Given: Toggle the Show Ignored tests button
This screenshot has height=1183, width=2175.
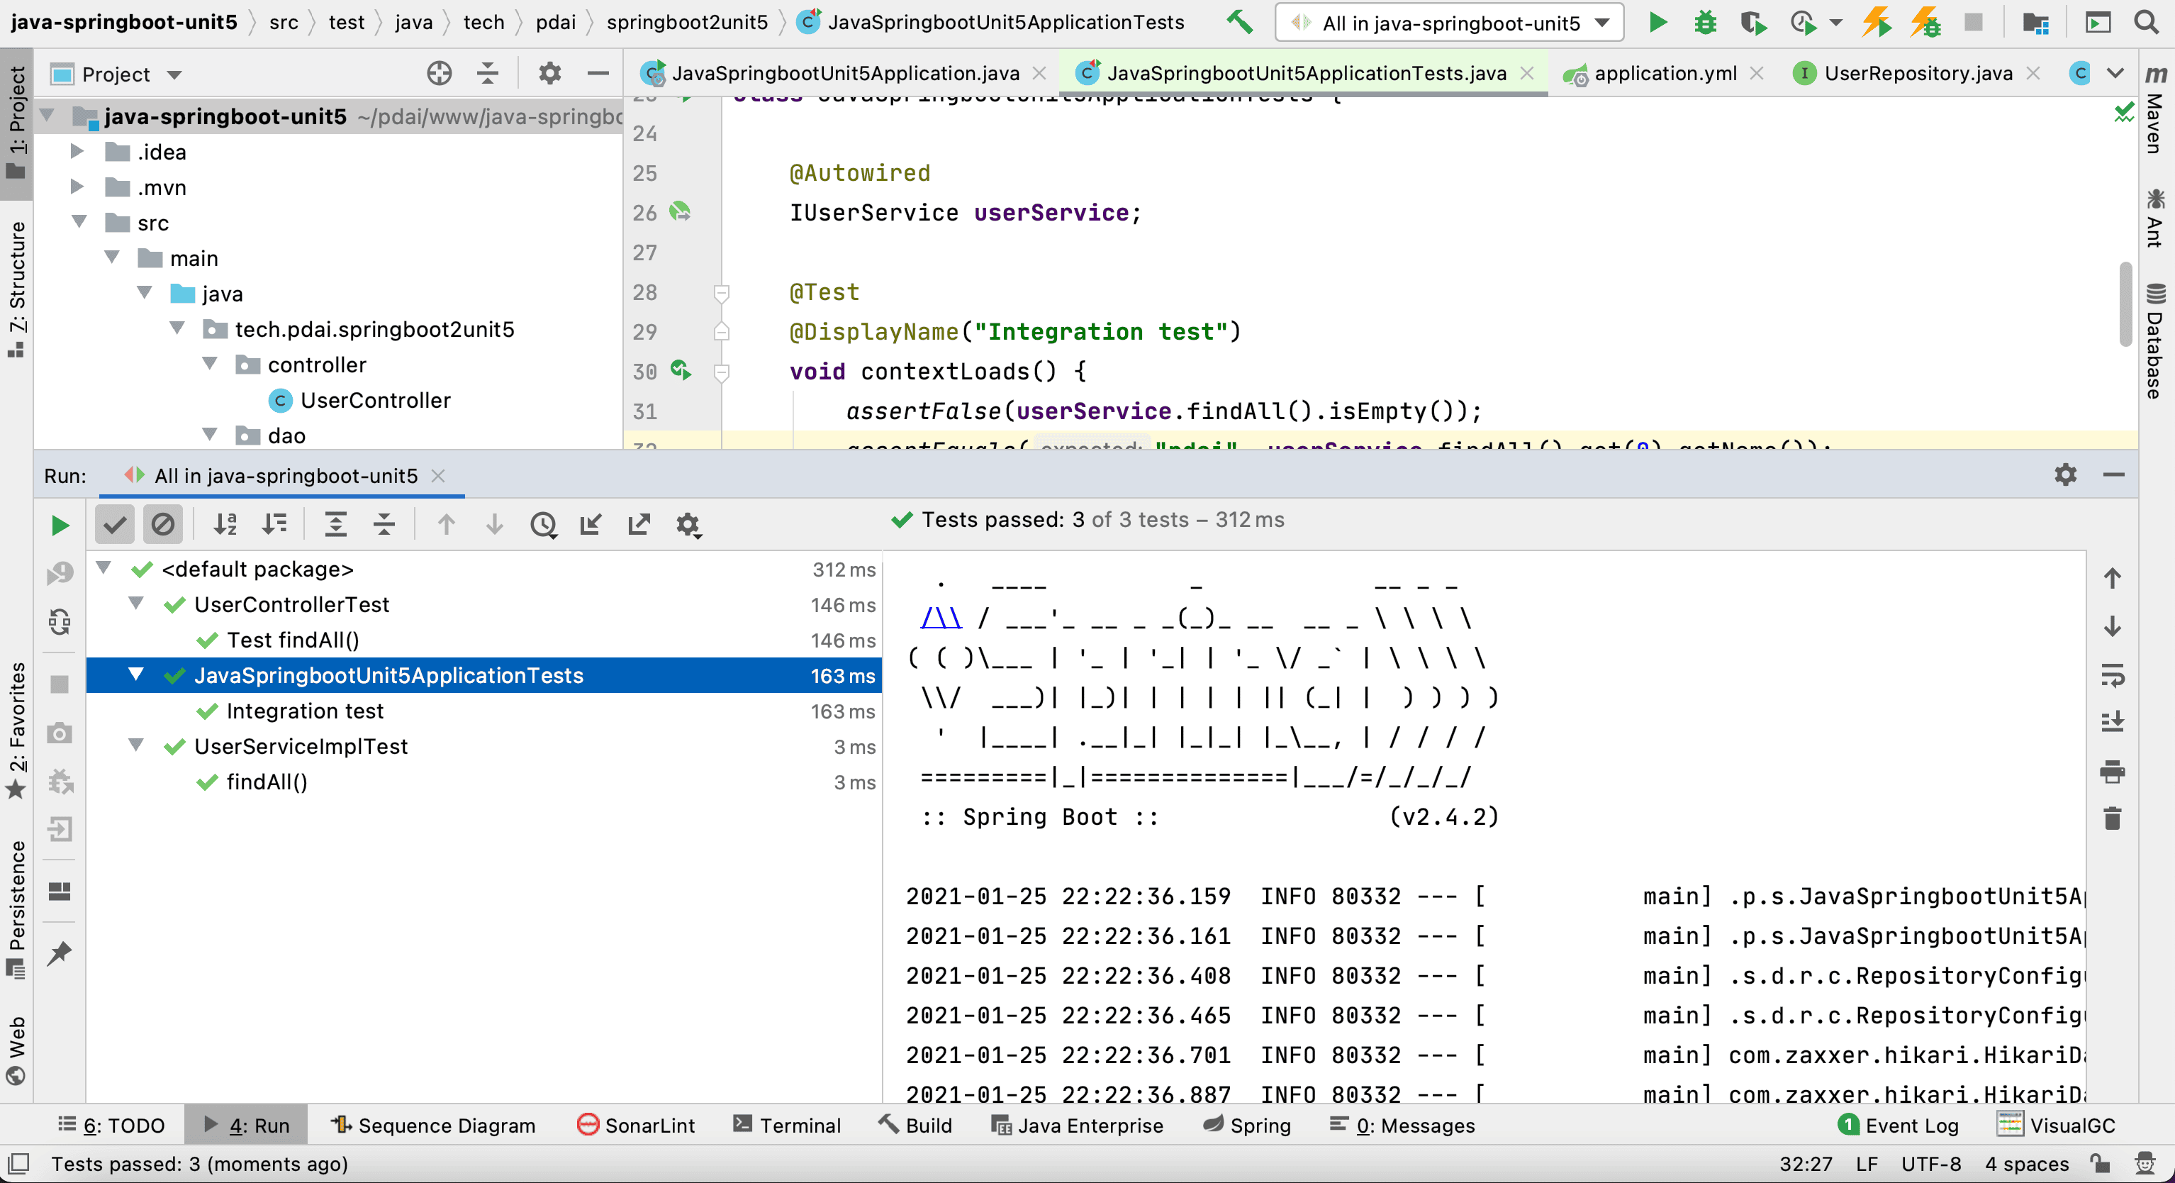Looking at the screenshot, I should click(162, 526).
